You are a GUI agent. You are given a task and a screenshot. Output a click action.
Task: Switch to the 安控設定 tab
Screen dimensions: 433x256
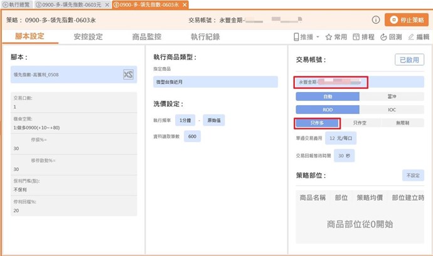(88, 37)
